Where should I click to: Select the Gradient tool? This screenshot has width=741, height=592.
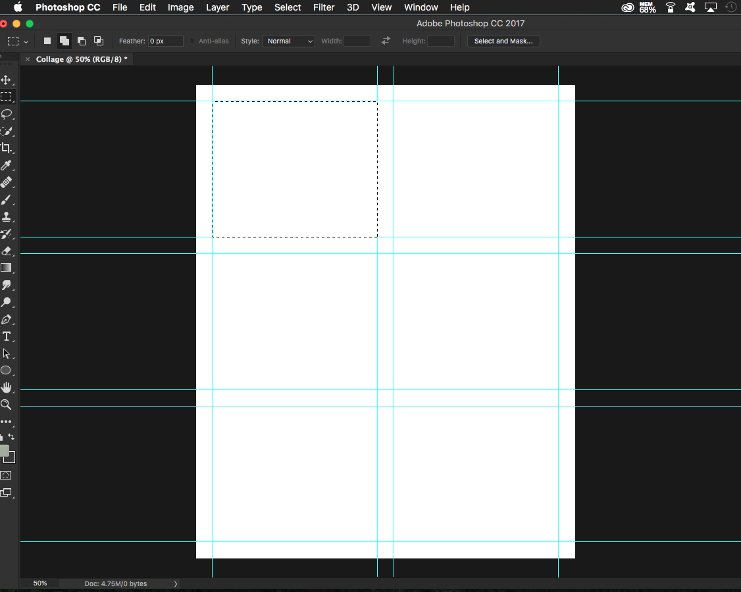[6, 268]
